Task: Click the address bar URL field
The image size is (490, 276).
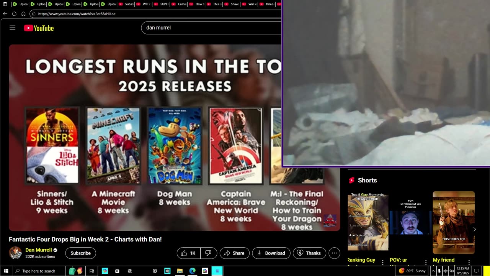Action: (x=155, y=13)
